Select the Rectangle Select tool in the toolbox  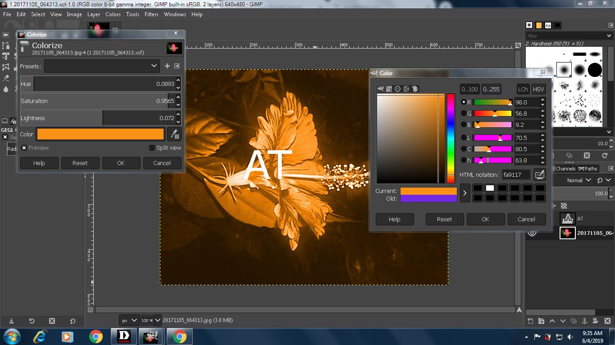click(6, 35)
